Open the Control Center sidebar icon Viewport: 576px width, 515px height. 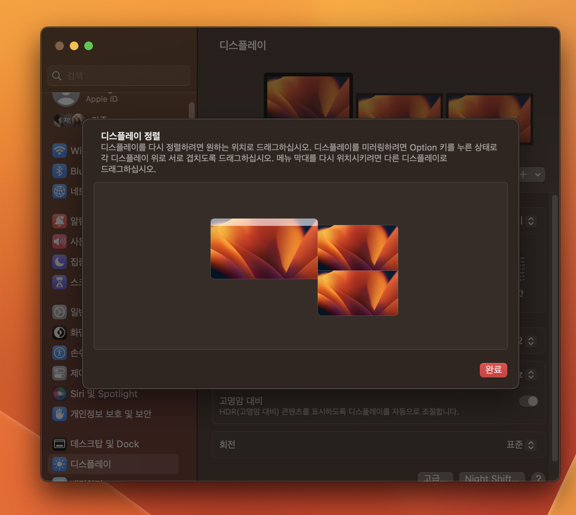(60, 373)
